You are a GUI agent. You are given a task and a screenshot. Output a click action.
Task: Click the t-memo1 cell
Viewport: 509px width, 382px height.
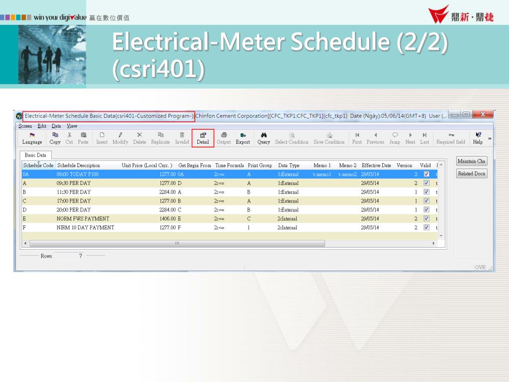322,175
